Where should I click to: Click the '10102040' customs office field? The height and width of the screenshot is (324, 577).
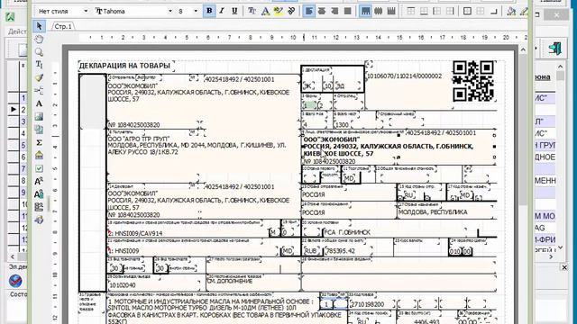tap(123, 285)
